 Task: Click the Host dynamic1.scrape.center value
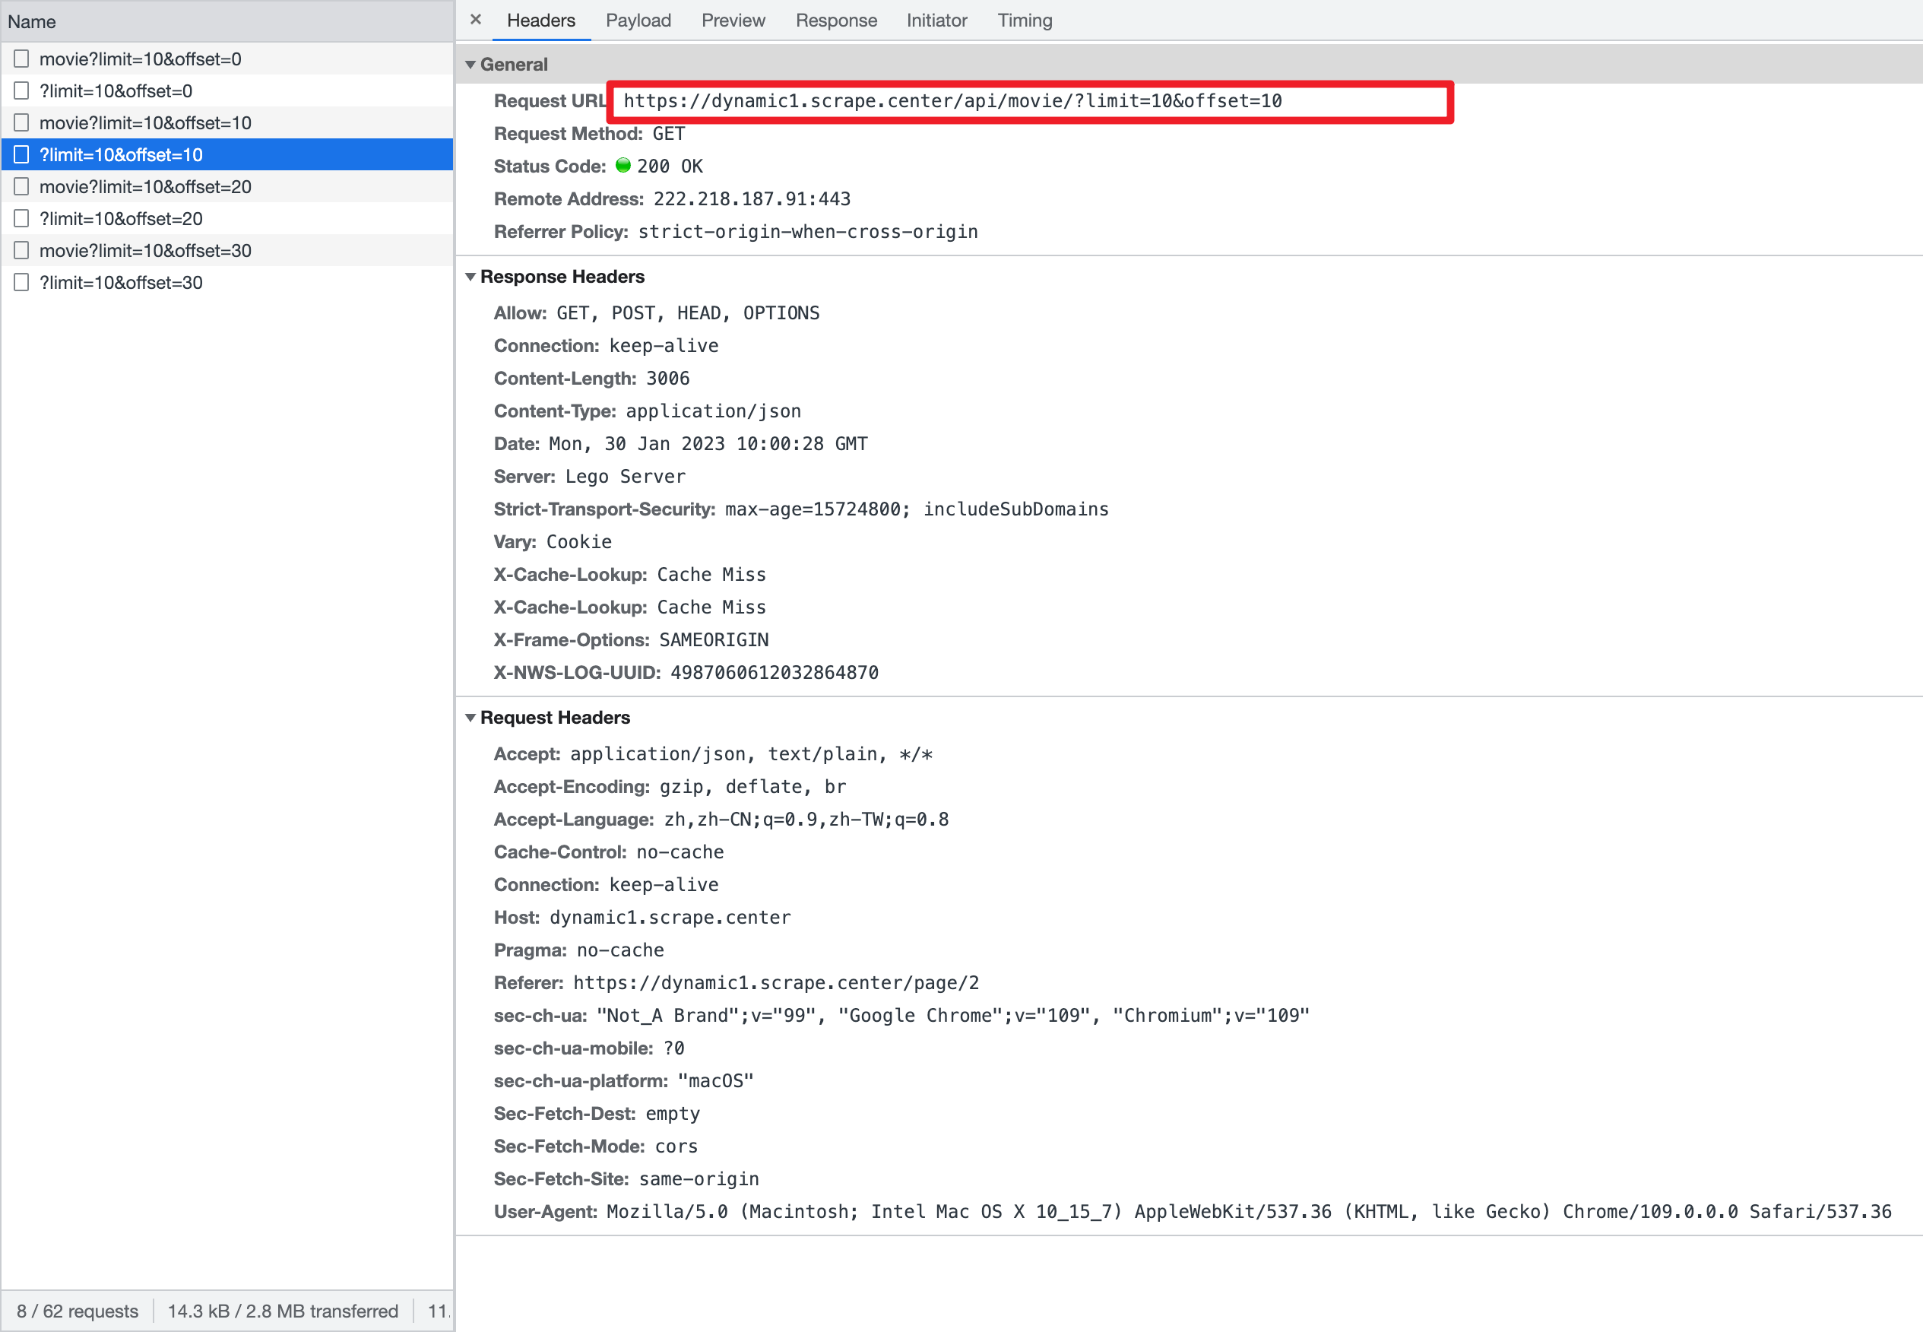(670, 917)
